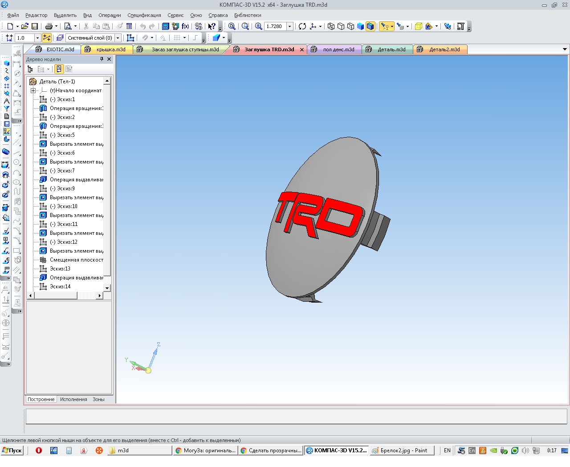The image size is (570, 467).
Task: Open the Операции menu
Action: click(x=110, y=15)
